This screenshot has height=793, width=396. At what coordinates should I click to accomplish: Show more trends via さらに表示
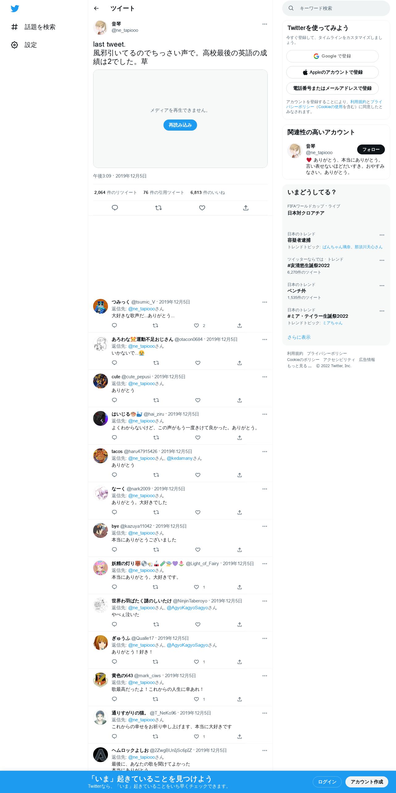299,337
